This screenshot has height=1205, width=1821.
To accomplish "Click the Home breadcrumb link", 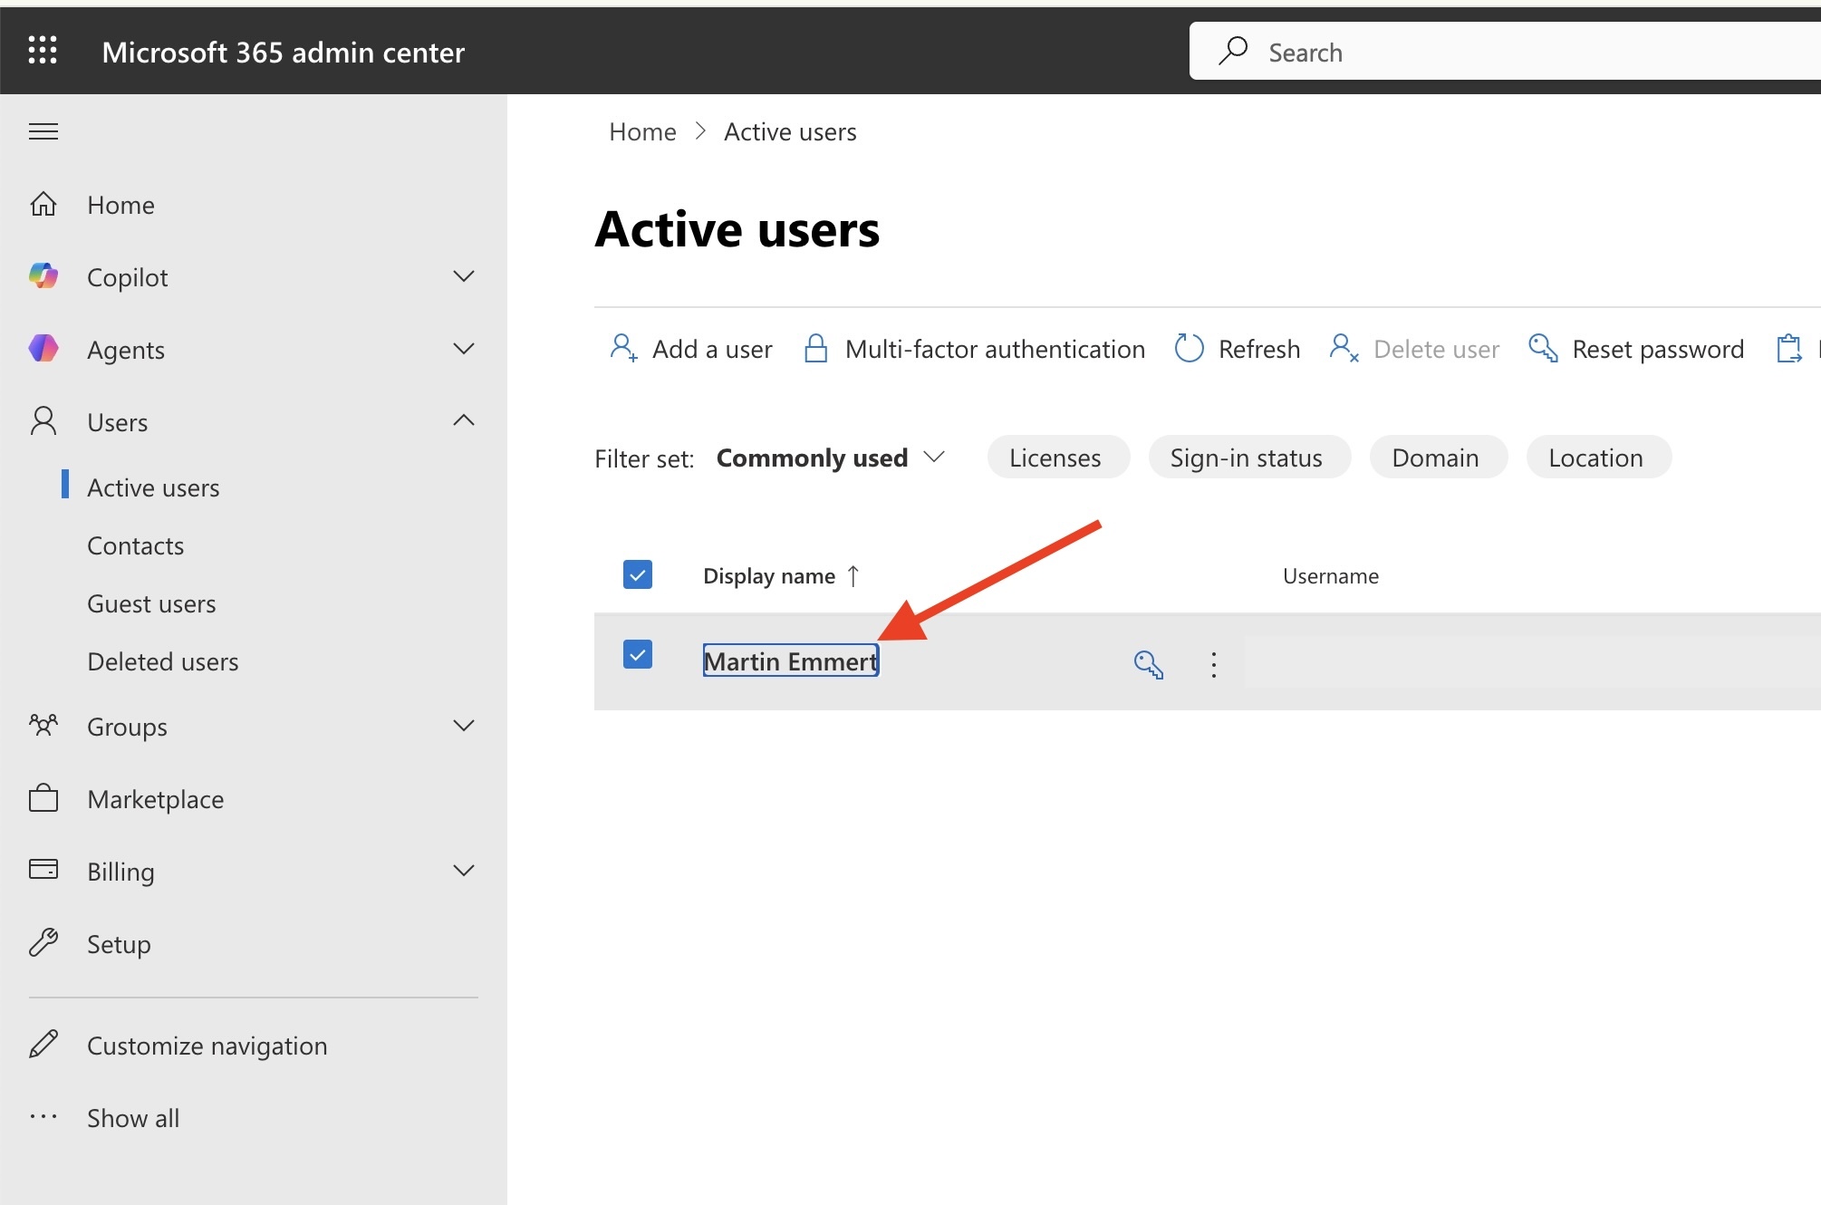I will click(x=642, y=132).
